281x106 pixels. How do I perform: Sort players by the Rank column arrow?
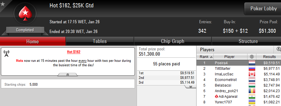(211, 57)
